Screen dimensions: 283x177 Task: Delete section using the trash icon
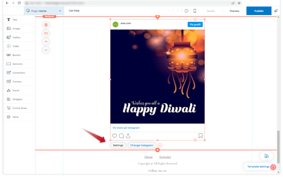(46, 25)
